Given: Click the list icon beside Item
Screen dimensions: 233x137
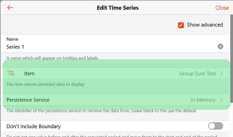Looking at the screenshot, I should point(11,73).
